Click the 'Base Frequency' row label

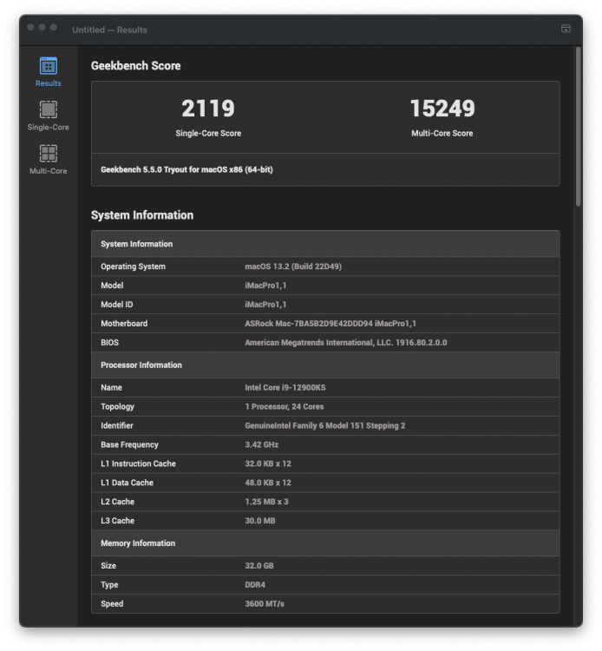pyautogui.click(x=129, y=444)
